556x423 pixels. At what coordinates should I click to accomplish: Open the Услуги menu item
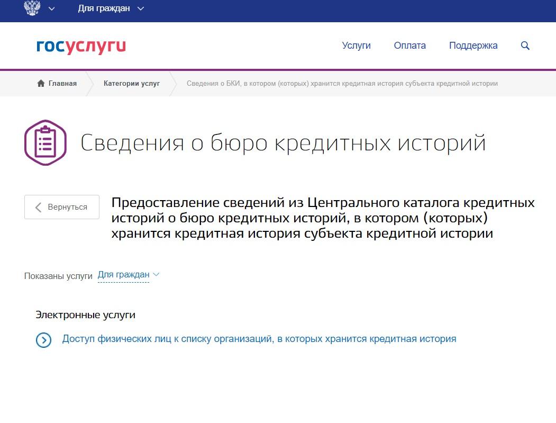(357, 46)
